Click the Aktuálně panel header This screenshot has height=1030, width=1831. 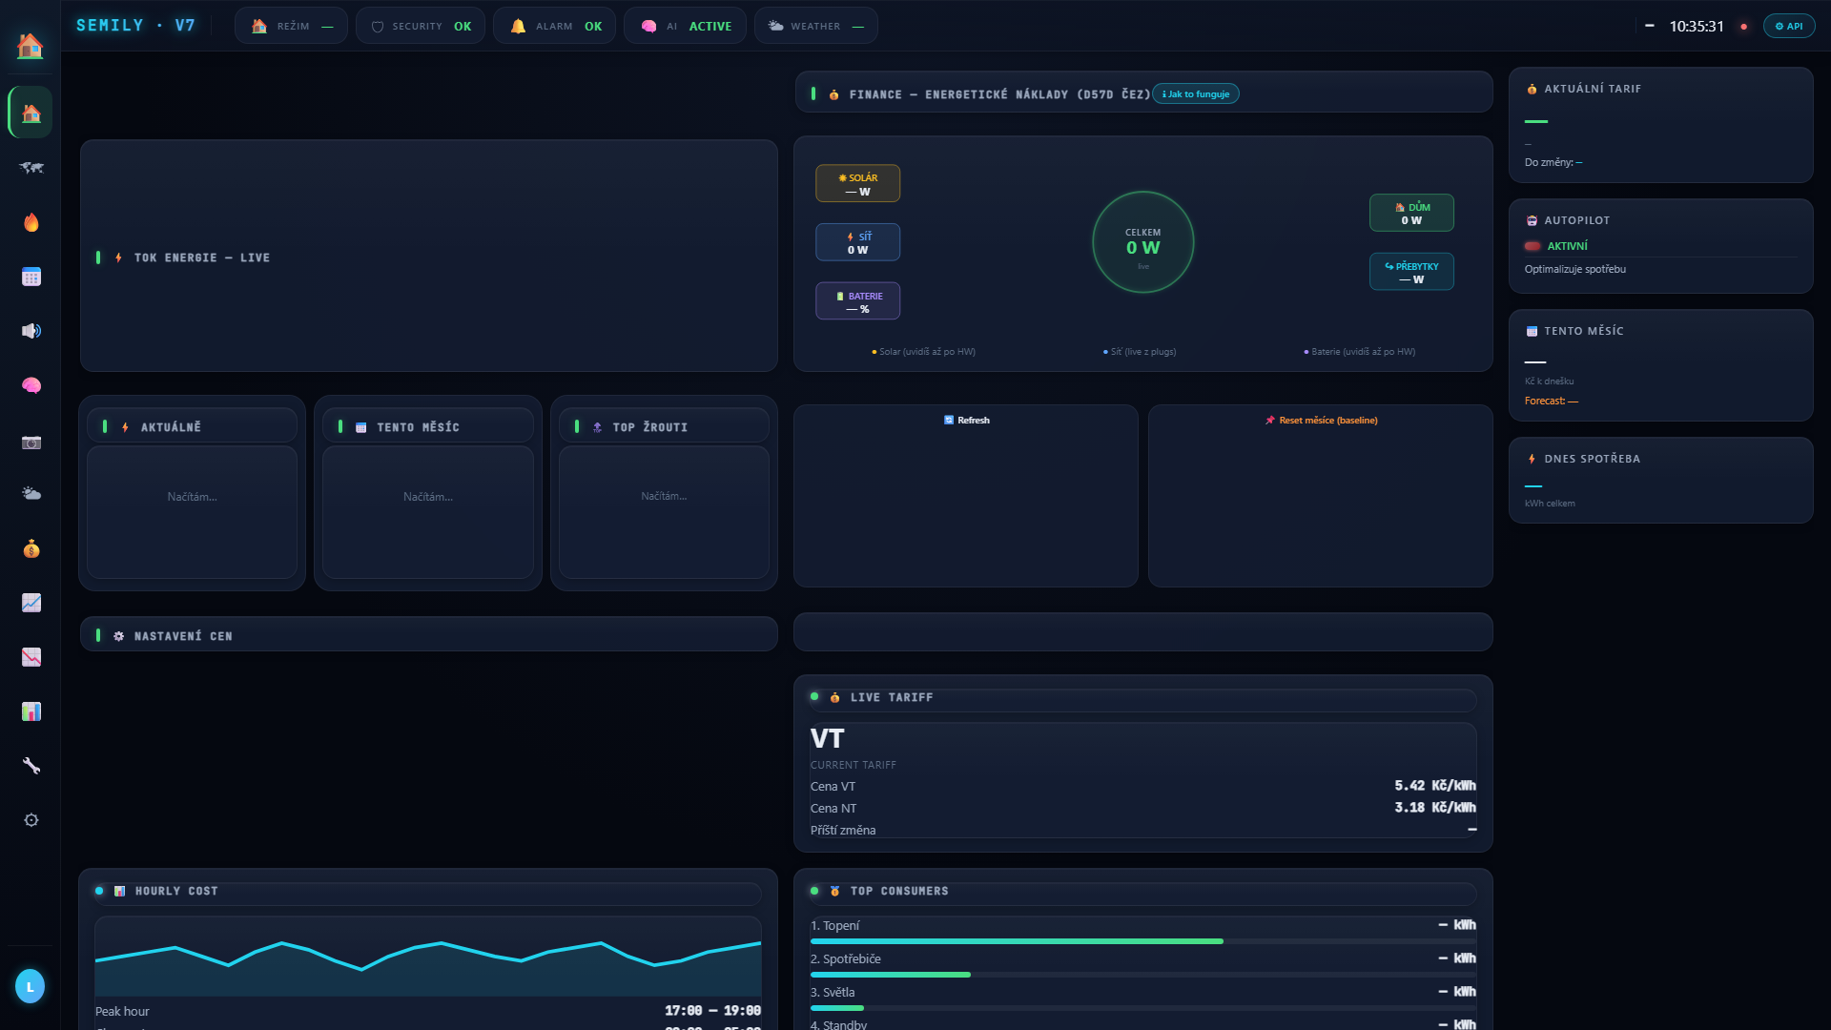[x=192, y=426]
